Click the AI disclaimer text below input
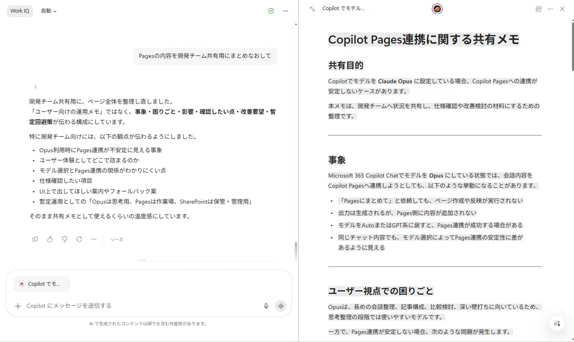This screenshot has height=342, width=574. click(x=148, y=324)
